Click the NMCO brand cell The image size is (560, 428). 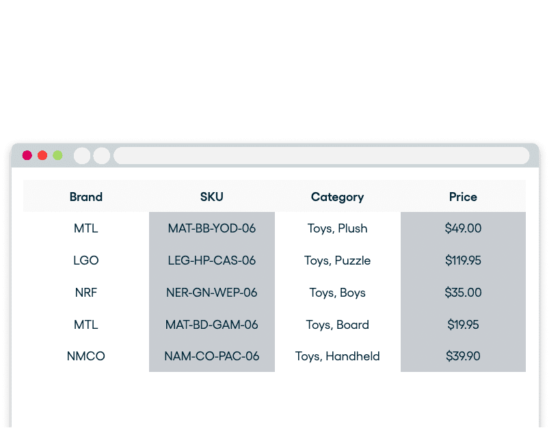point(86,356)
